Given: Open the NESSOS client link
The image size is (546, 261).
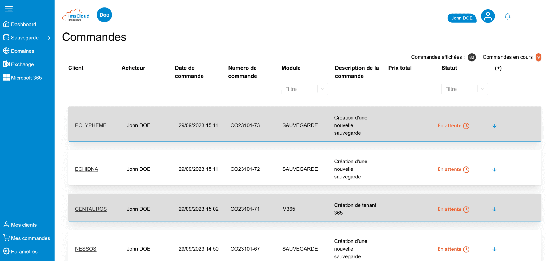Looking at the screenshot, I should coord(86,249).
